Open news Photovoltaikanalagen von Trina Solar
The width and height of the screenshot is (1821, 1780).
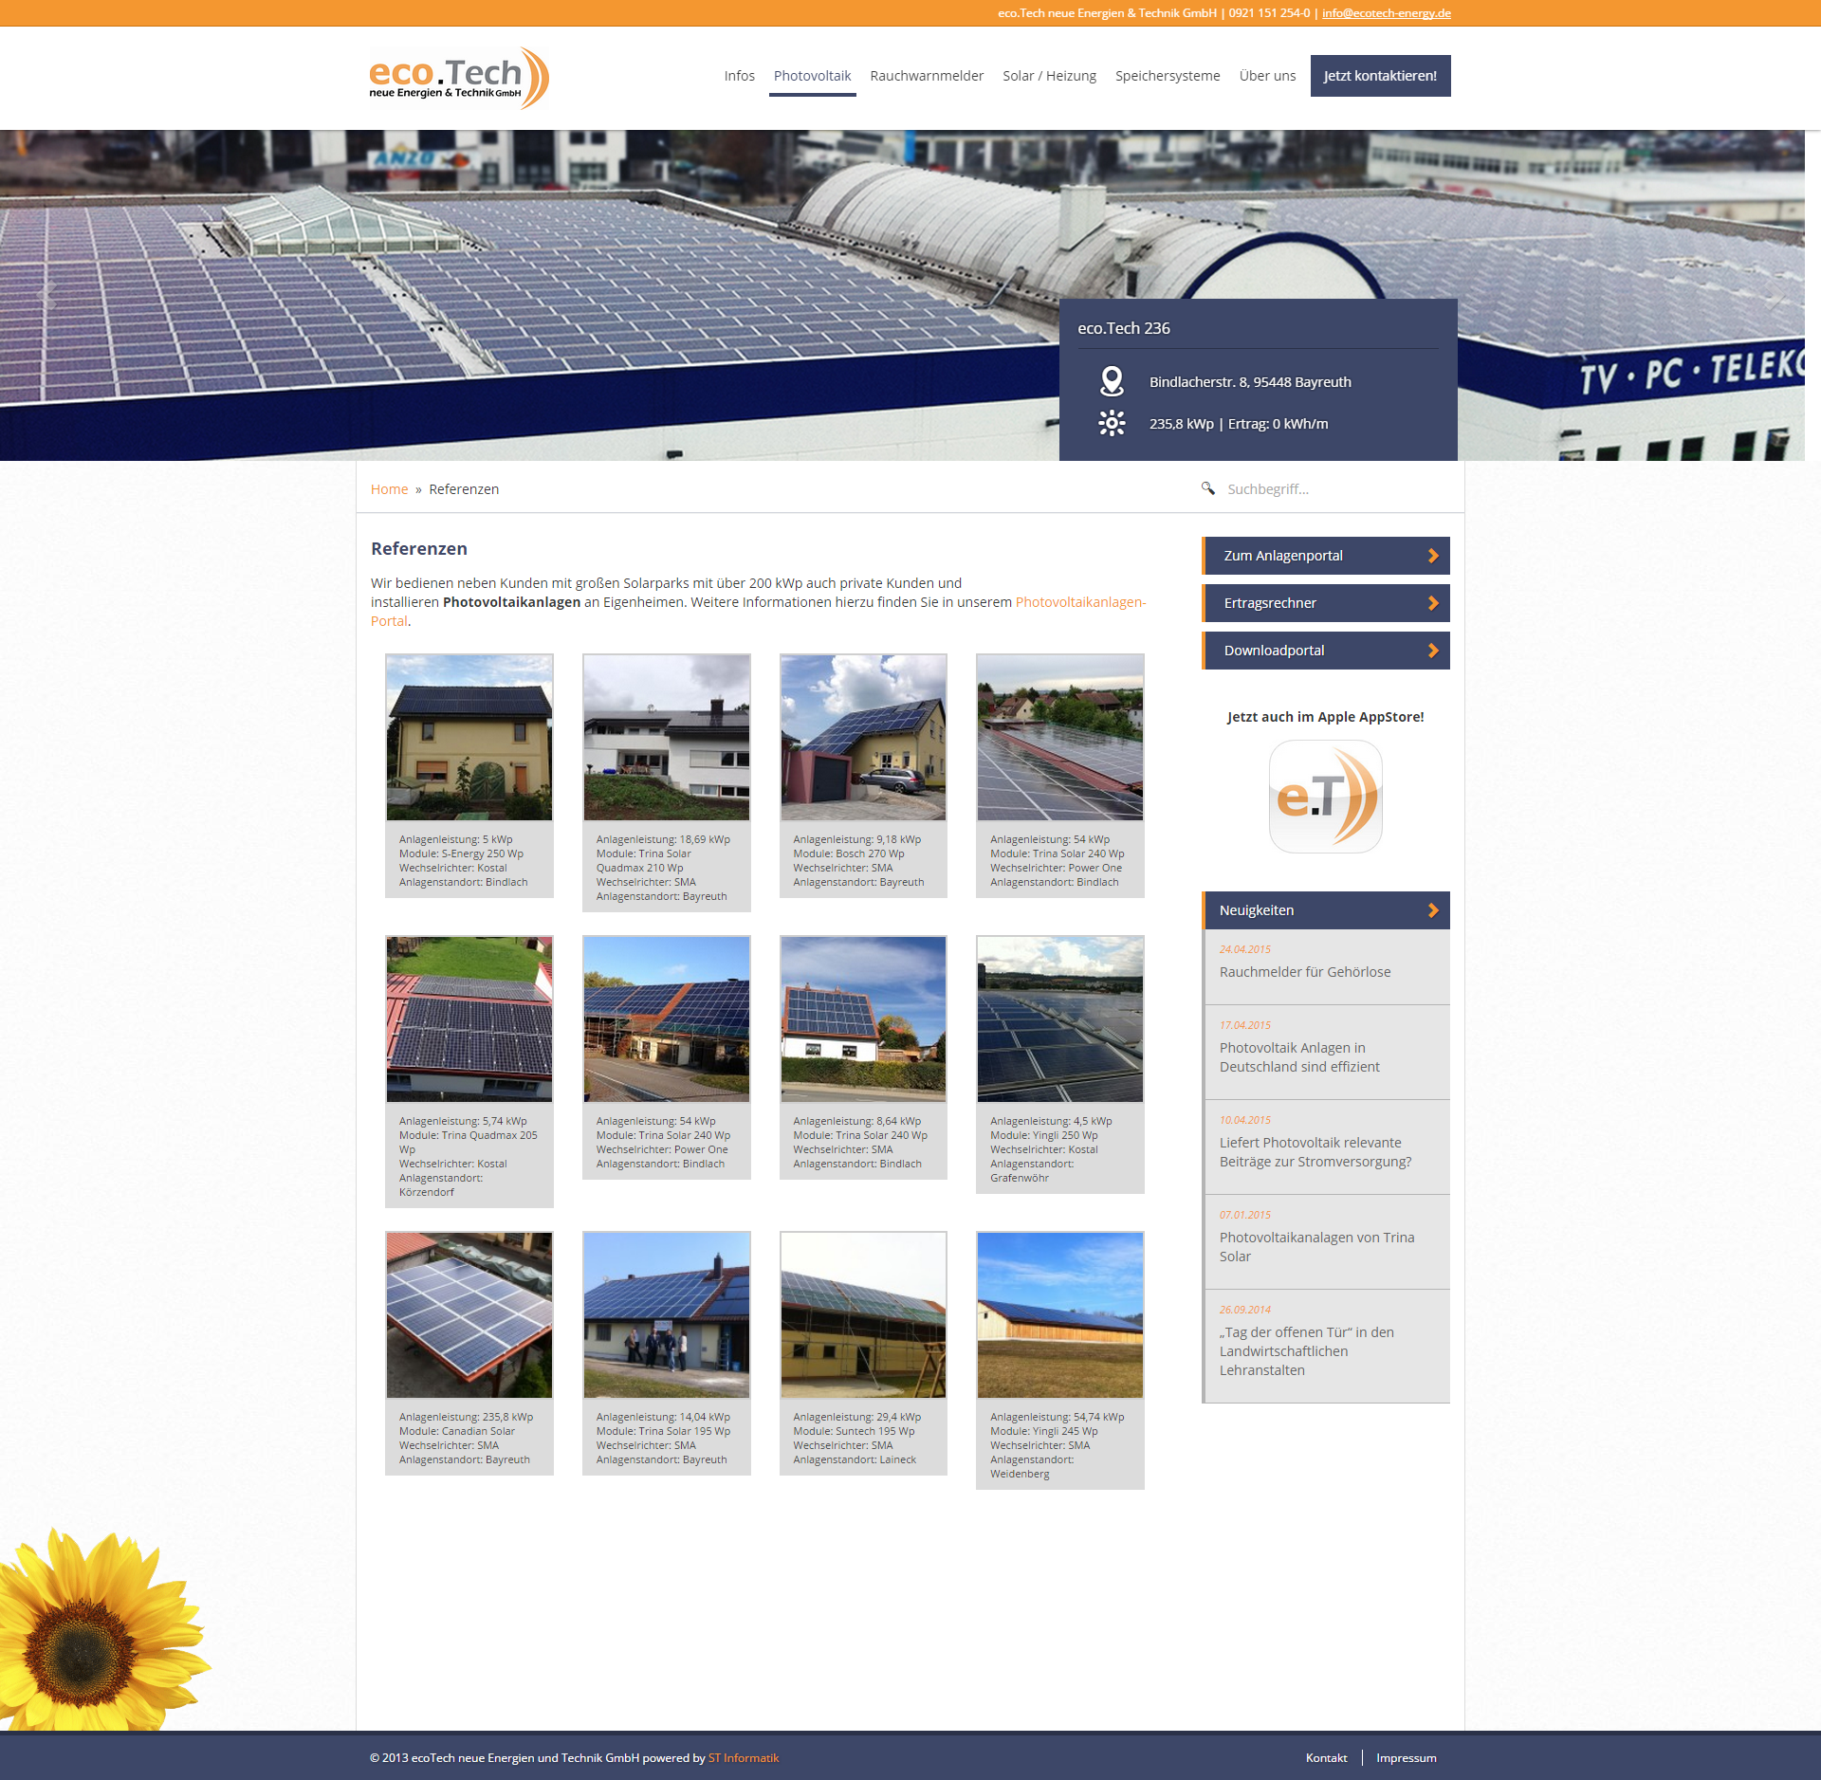tap(1316, 1247)
